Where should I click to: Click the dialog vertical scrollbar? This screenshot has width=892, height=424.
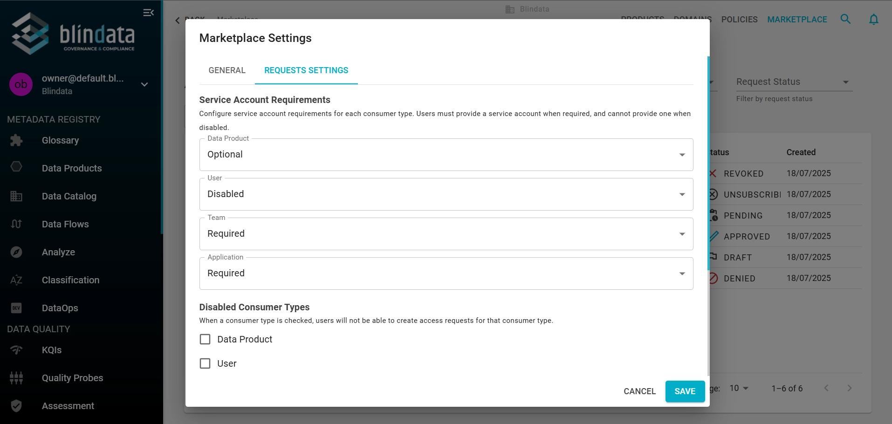708,163
